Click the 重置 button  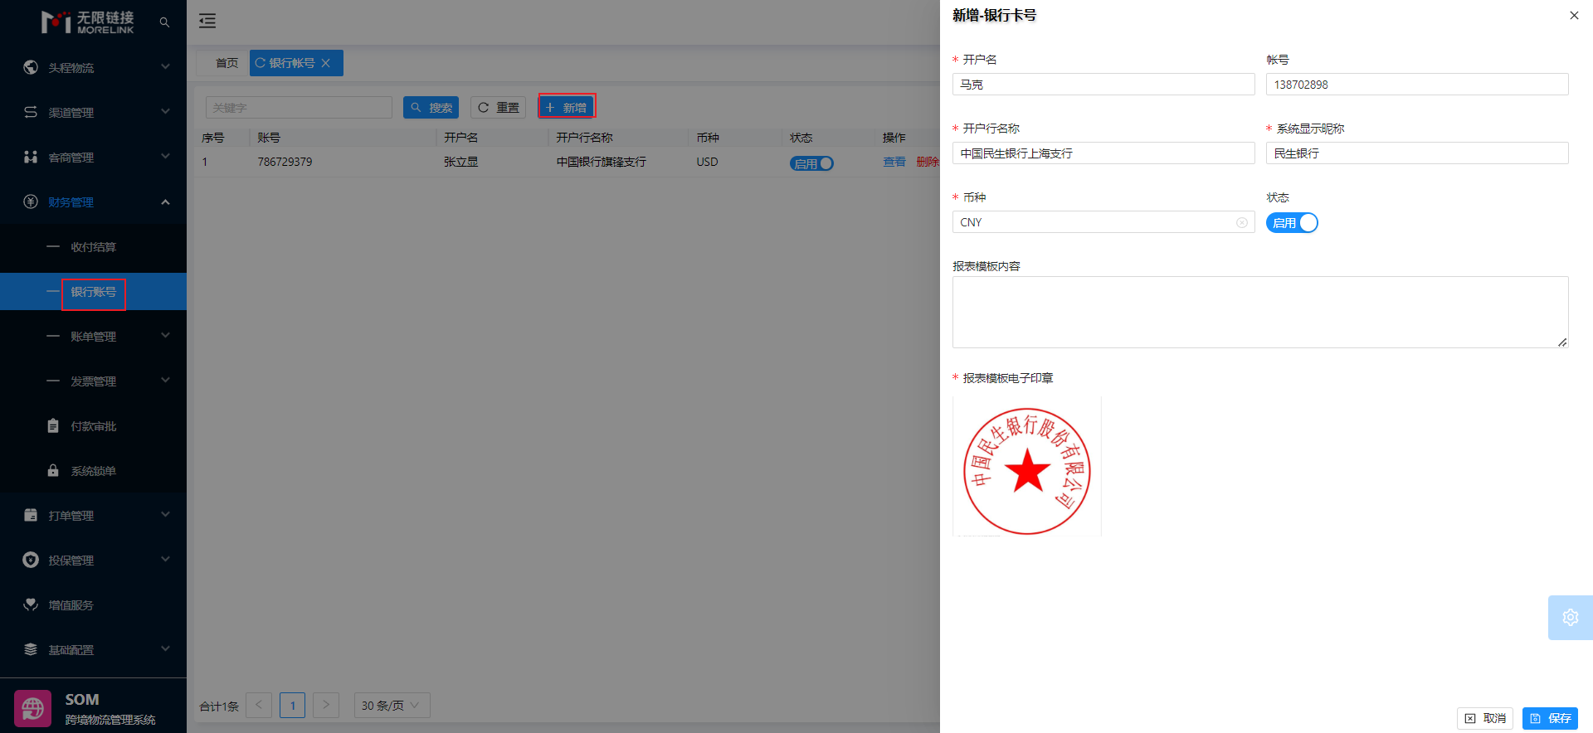click(x=499, y=108)
